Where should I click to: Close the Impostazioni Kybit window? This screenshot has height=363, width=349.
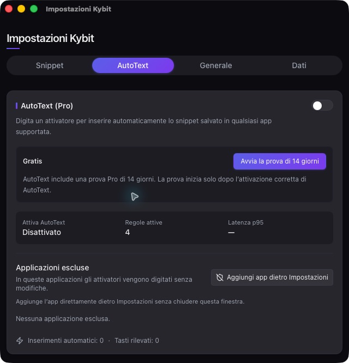pyautogui.click(x=9, y=9)
